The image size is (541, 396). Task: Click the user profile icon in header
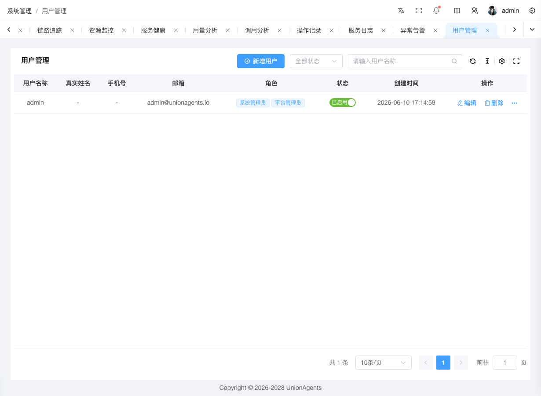[x=475, y=11]
